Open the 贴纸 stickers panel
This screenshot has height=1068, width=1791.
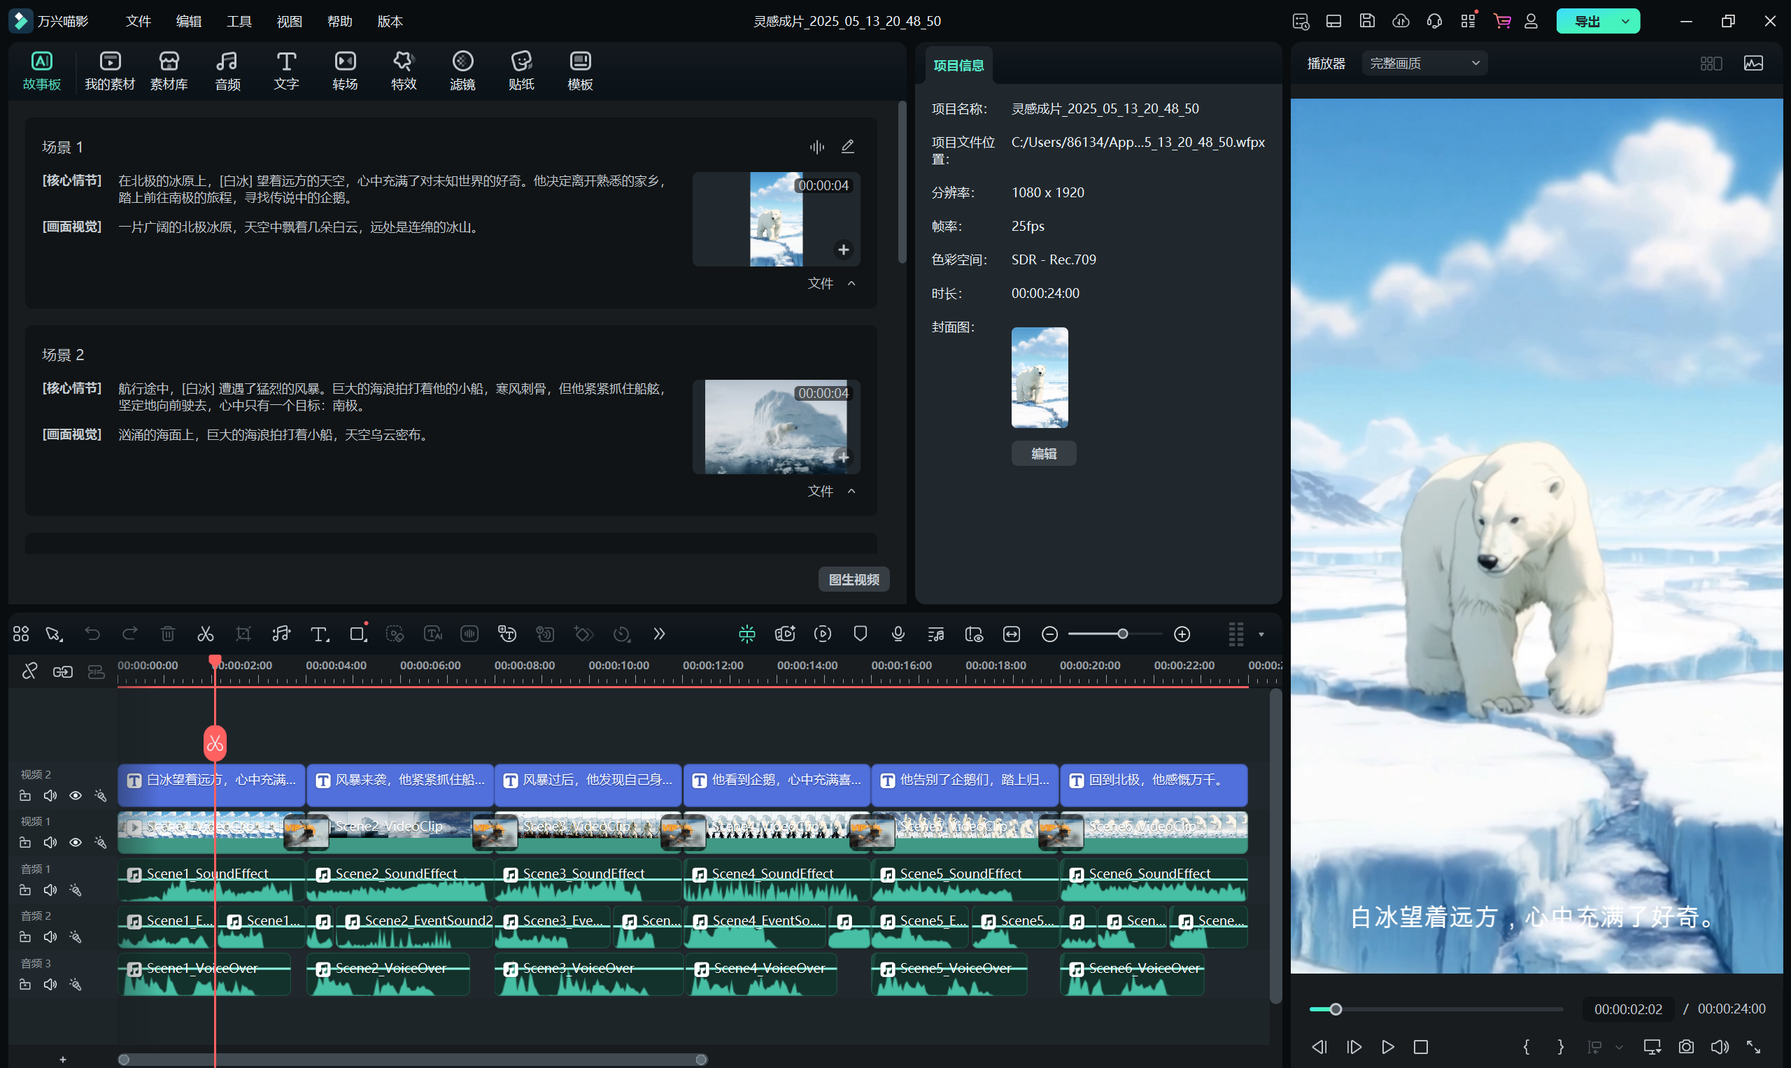[x=521, y=71]
